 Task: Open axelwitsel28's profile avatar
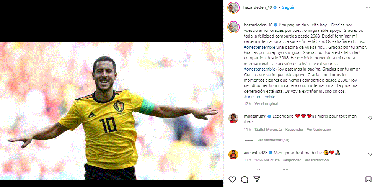(x=233, y=154)
